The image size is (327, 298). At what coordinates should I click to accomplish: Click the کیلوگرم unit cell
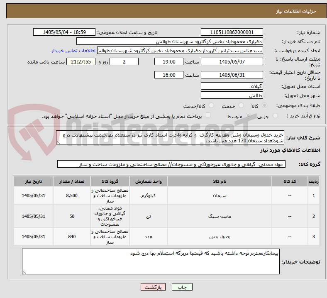click(x=149, y=195)
